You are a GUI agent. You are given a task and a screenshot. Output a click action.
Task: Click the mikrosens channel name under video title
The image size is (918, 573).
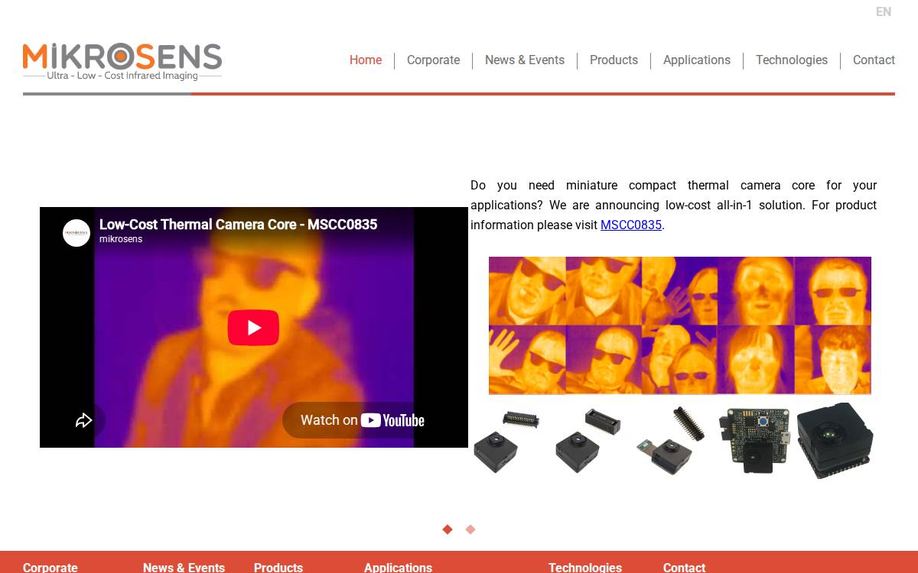click(x=121, y=239)
